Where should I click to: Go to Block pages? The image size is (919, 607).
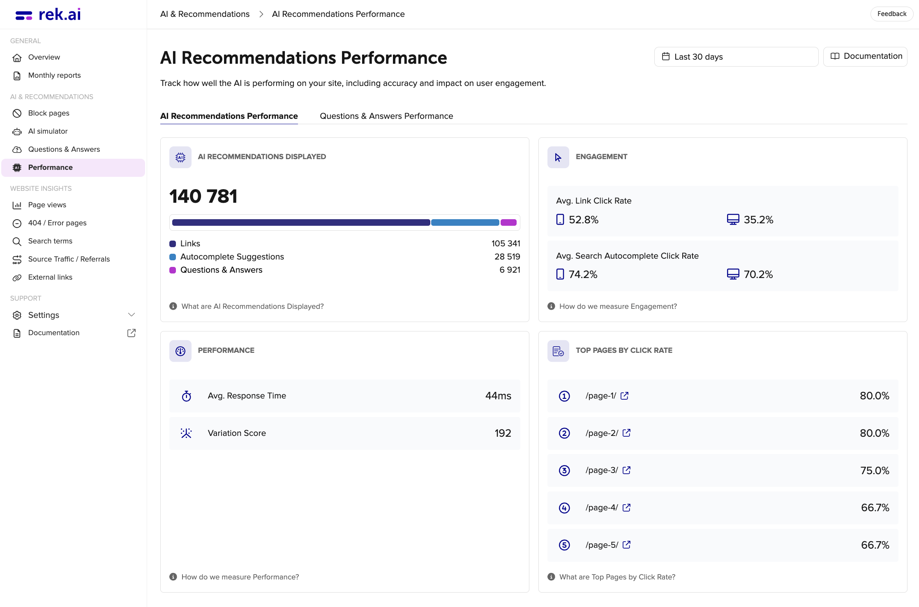73,113
